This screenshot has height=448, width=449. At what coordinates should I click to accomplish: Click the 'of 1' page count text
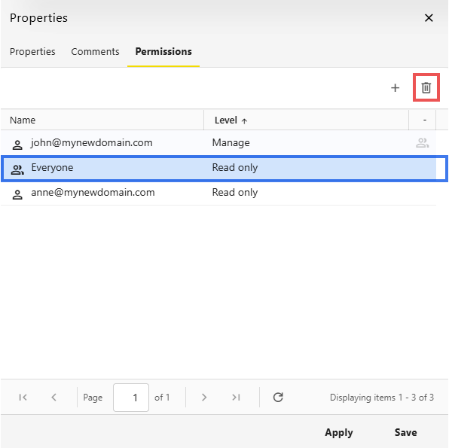pyautogui.click(x=162, y=397)
